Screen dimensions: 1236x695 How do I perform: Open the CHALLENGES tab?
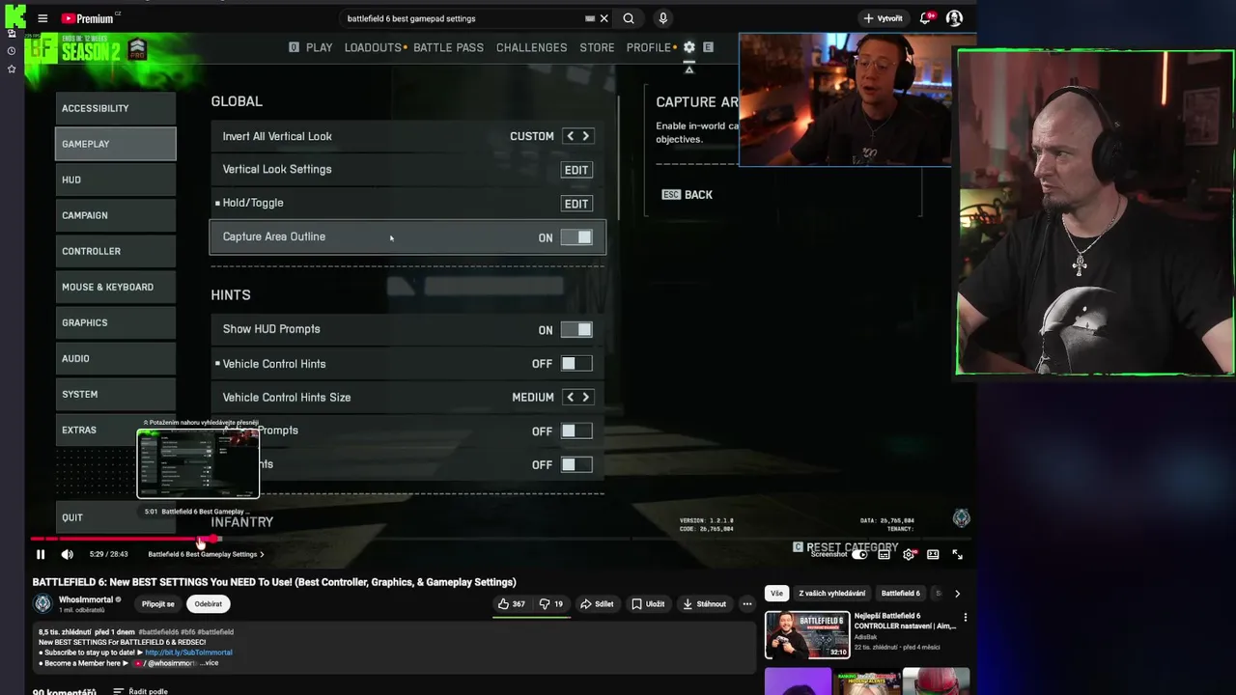pyautogui.click(x=531, y=47)
